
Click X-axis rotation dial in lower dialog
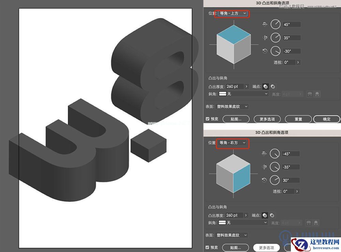[x=275, y=153]
